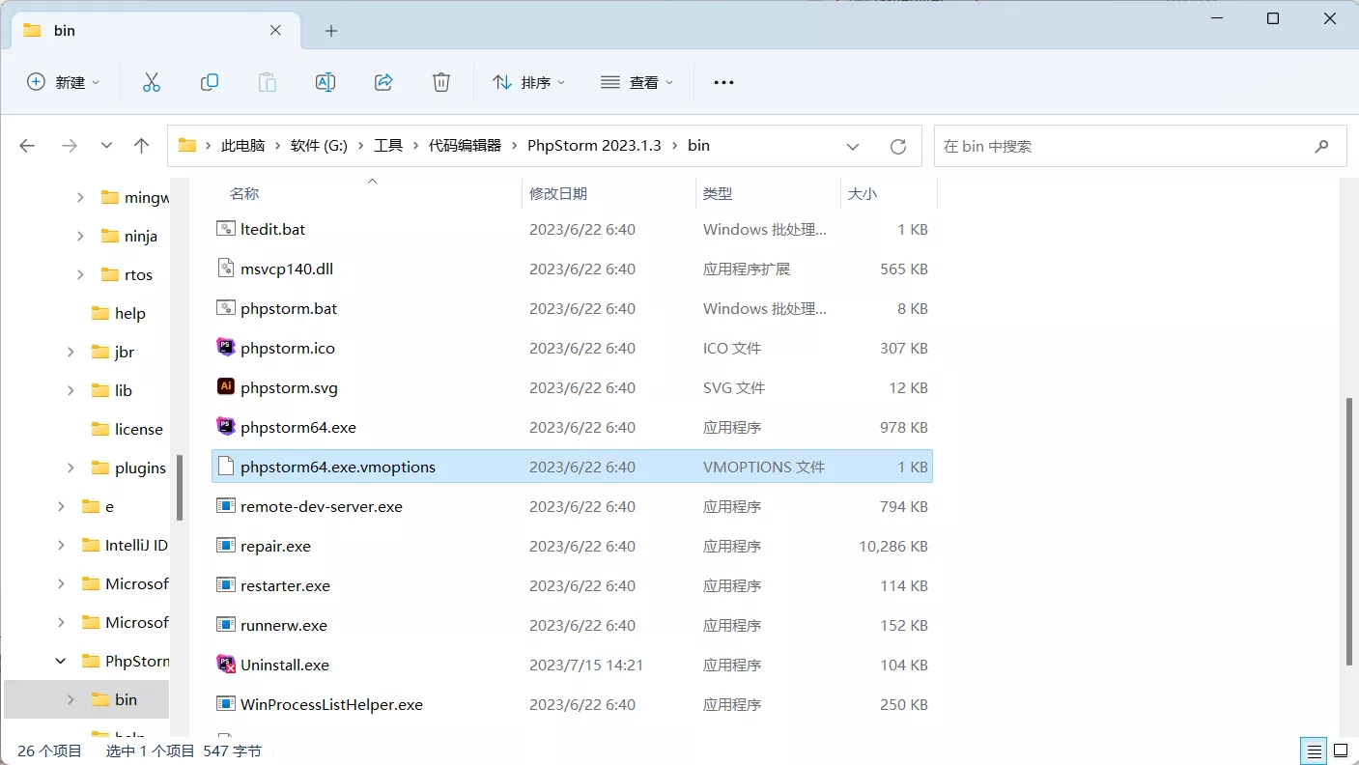Click 软件 (G:) in the address path

319,146
